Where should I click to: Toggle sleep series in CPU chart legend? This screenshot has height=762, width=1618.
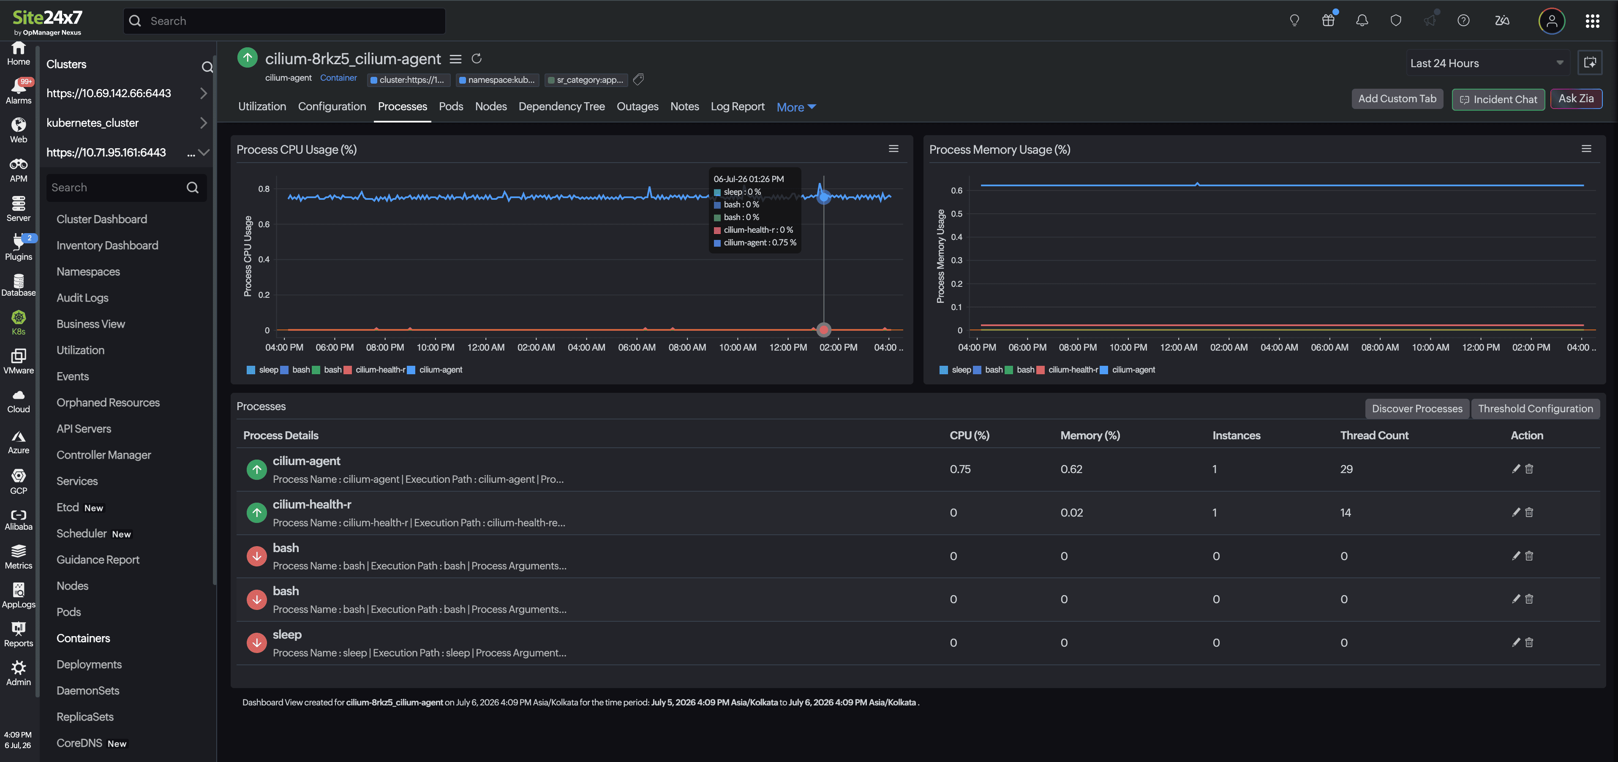click(x=262, y=369)
